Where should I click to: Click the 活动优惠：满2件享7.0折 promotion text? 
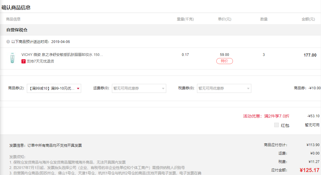266,116
